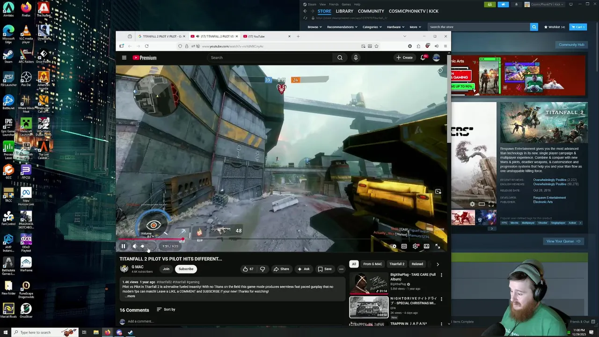Like the video with thumbs up
The image size is (599, 337).
248,269
